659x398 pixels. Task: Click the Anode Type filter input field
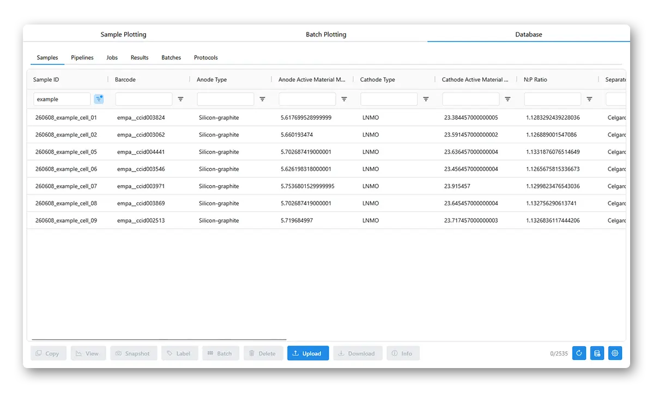pyautogui.click(x=226, y=99)
